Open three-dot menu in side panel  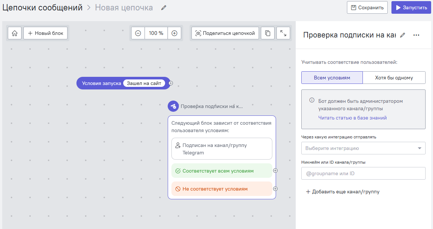point(416,35)
